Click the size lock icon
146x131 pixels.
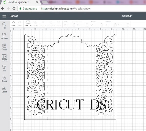(x=77, y=22)
